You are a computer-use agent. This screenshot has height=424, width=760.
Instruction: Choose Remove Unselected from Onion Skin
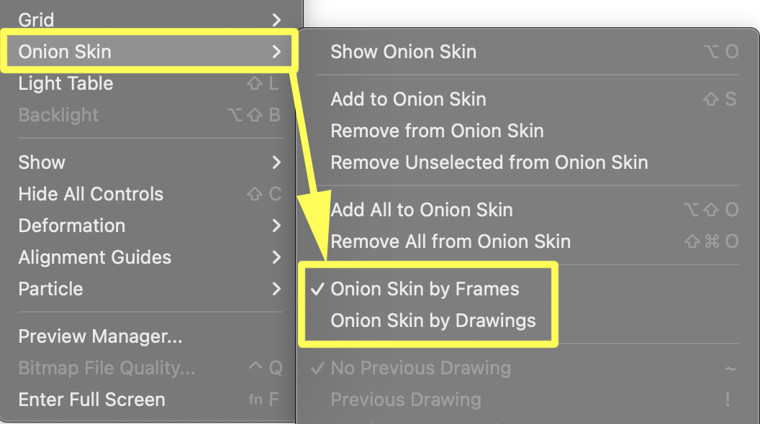tap(489, 162)
